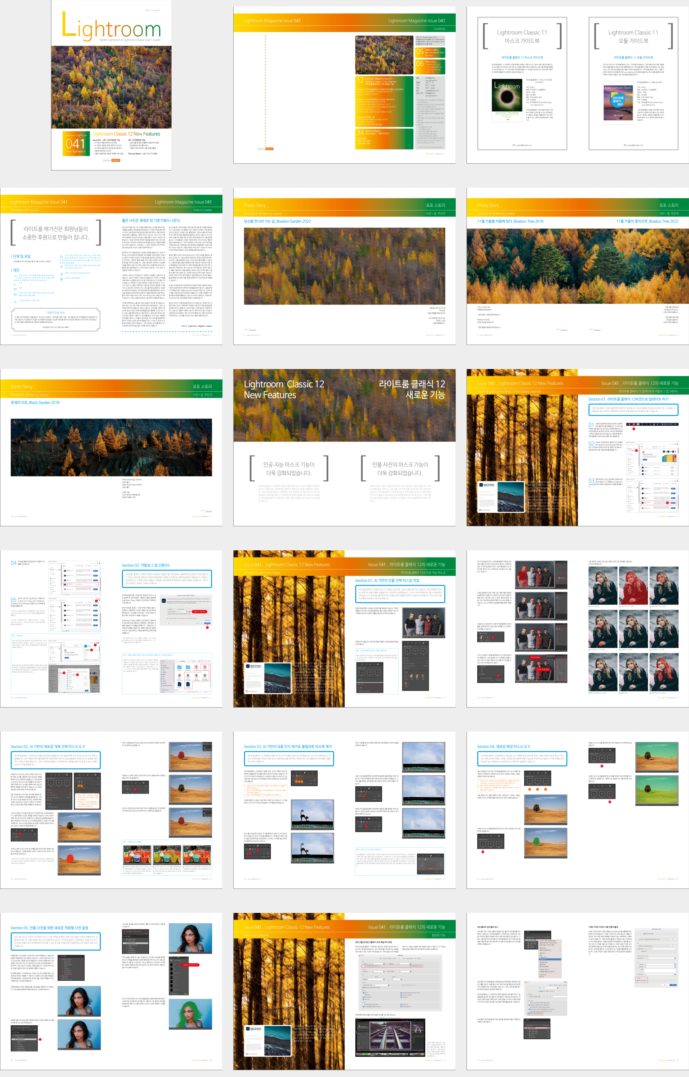689x1077 pixels.
Task: Click the large Korean title '라이트룸 클래식 12 새로운 기능'
Action: 412,389
